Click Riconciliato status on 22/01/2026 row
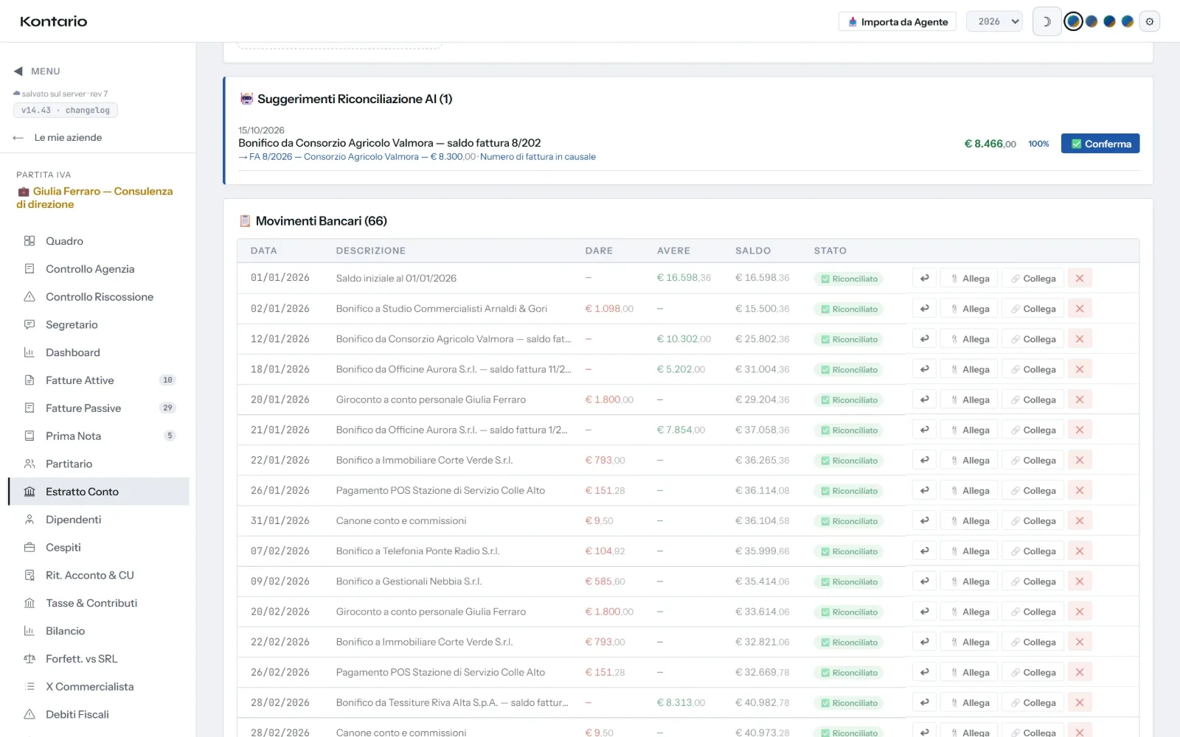 (x=849, y=461)
